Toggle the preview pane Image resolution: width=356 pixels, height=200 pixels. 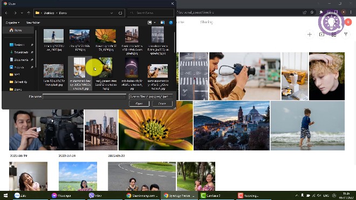pos(162,23)
